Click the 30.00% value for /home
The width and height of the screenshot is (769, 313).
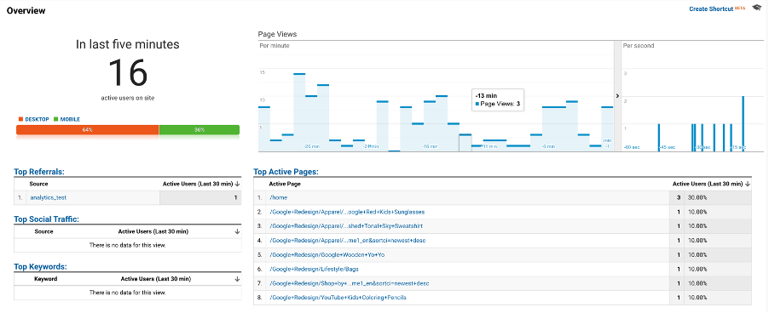(x=698, y=197)
